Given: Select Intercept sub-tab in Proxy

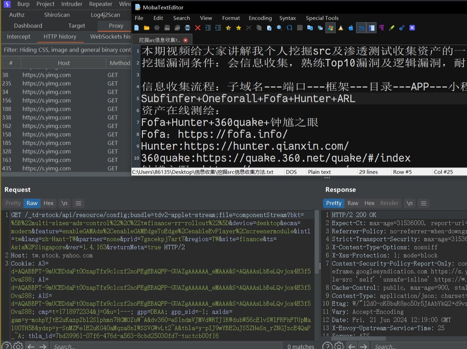Looking at the screenshot, I should (x=19, y=37).
